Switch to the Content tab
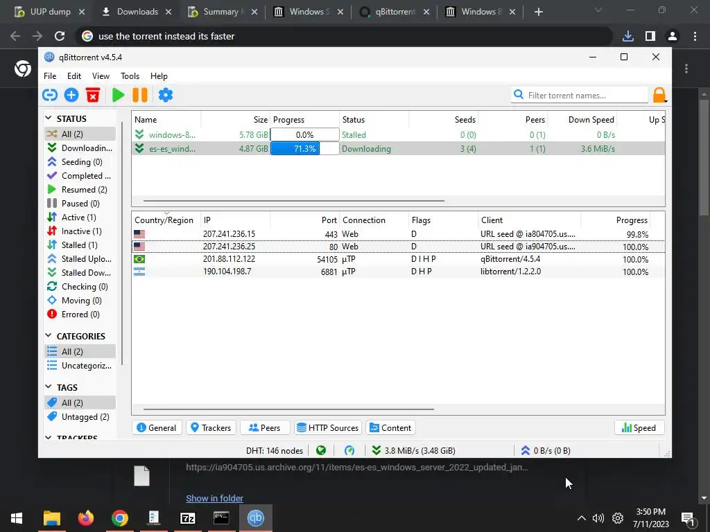Viewport: 710px width, 532px height. tap(390, 428)
